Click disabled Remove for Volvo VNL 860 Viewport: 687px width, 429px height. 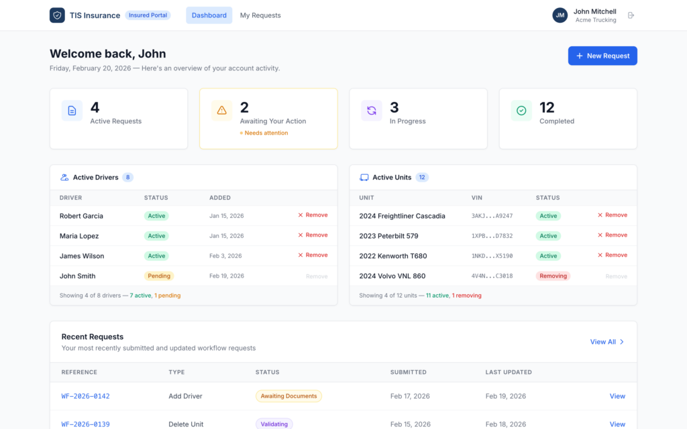(617, 276)
